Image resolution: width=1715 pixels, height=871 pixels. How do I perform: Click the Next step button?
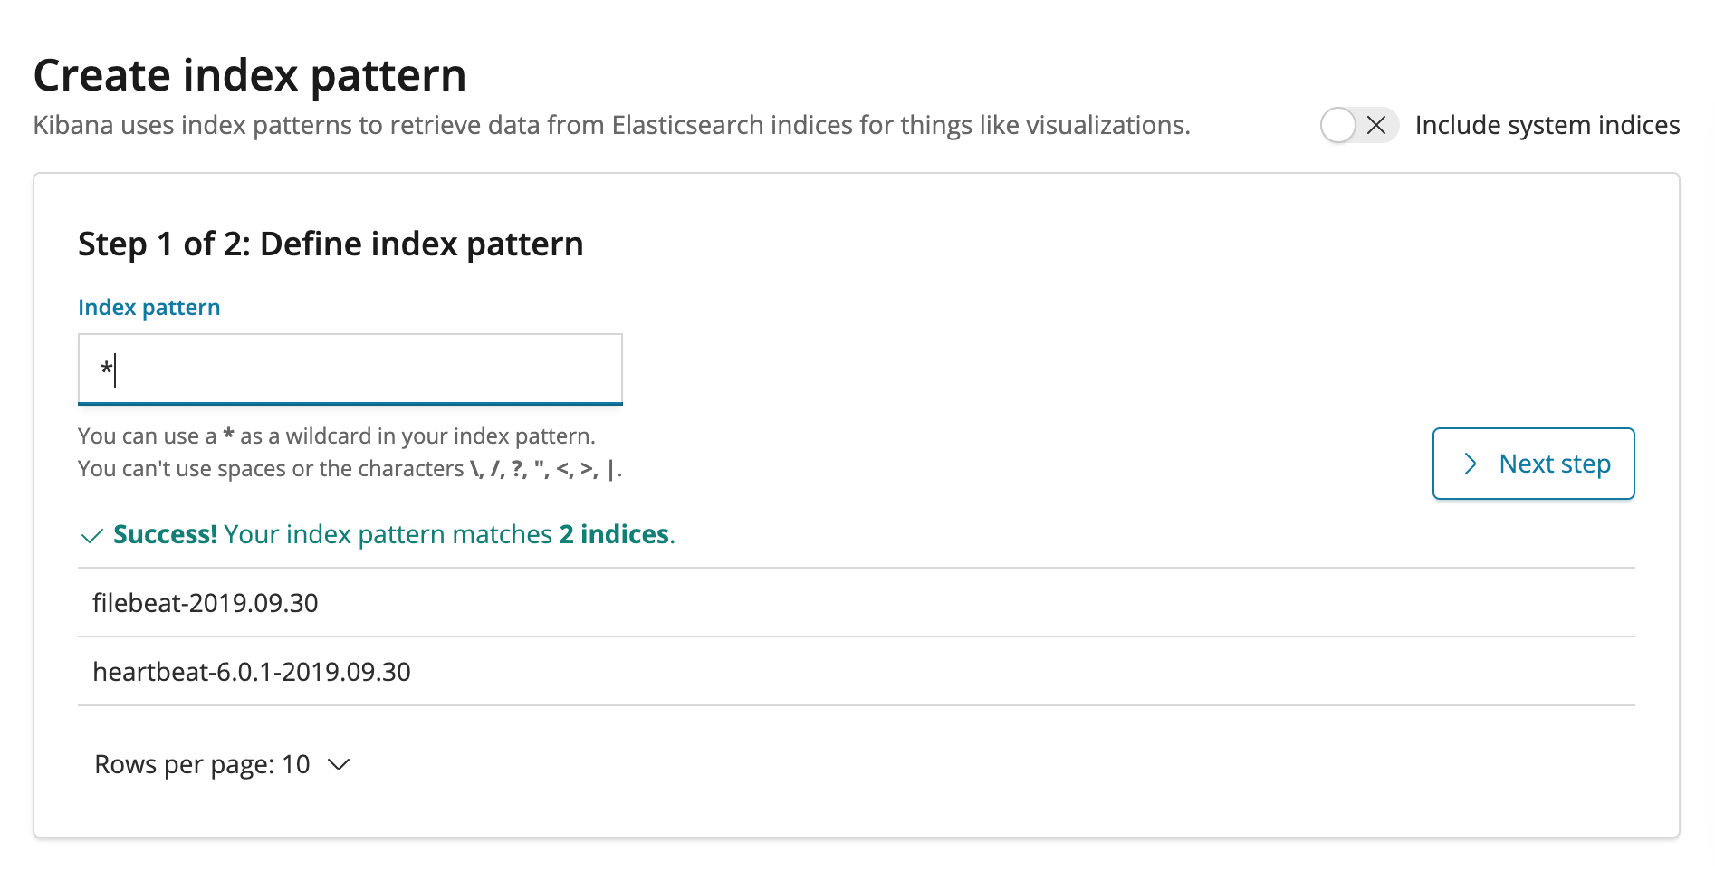(x=1533, y=464)
